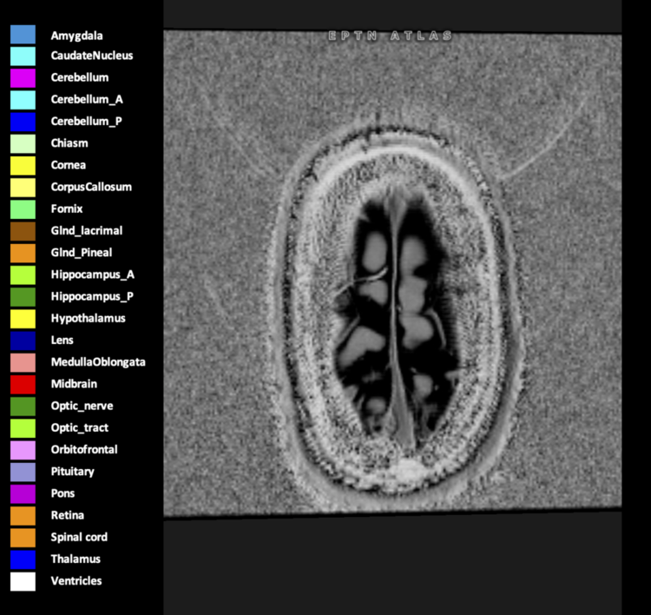Screen dimensions: 651x615
Task: Pick the Orbitofrontal lilac swatch
Action: click(23, 450)
